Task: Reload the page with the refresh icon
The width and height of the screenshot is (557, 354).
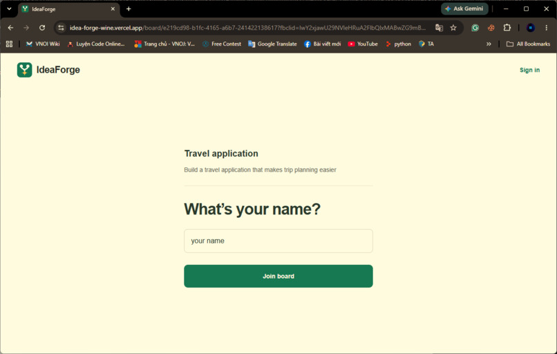Action: pyautogui.click(x=42, y=28)
